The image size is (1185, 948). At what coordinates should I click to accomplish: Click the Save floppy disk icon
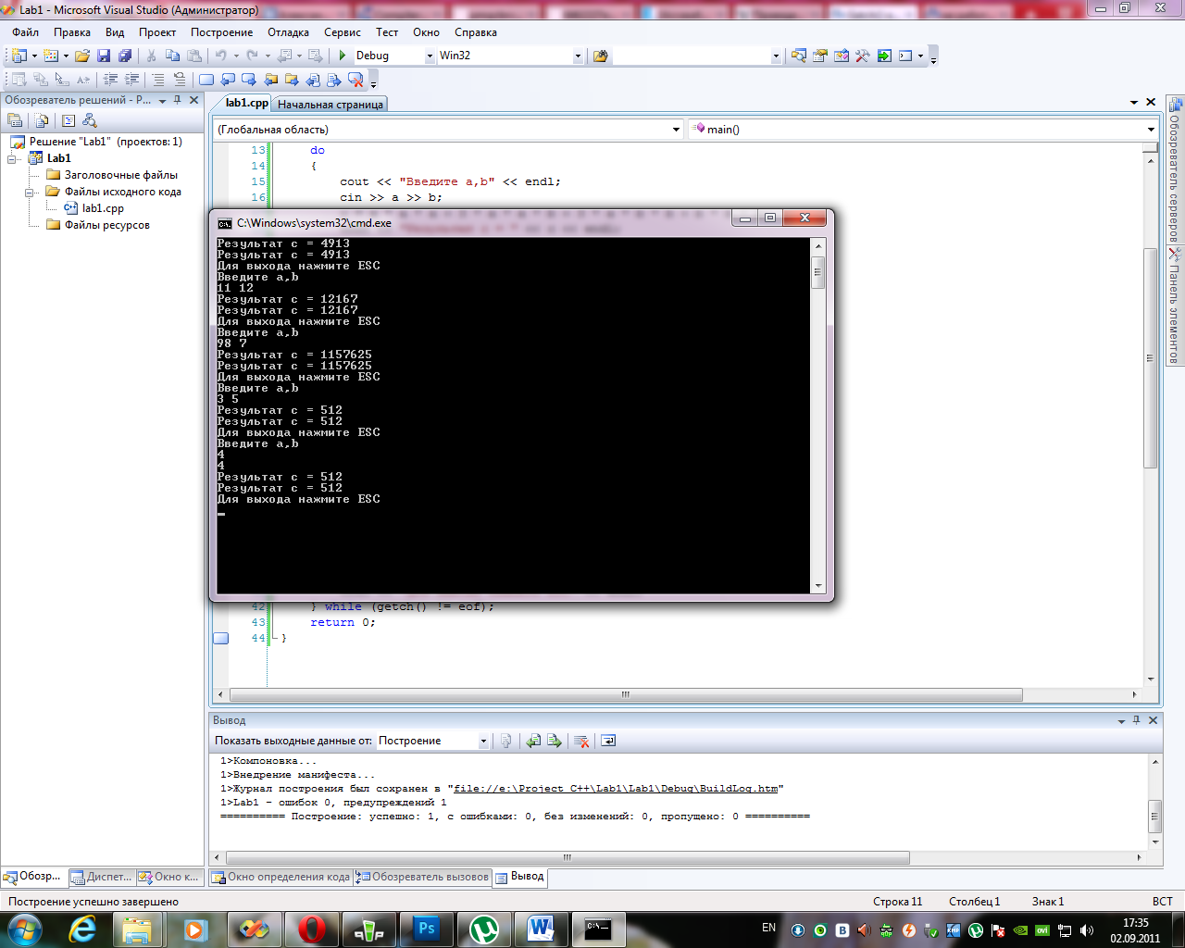pyautogui.click(x=104, y=56)
